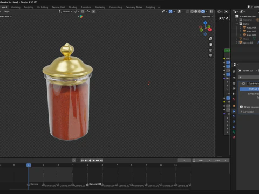Image resolution: width=259 pixels, height=194 pixels.
Task: Collapse the Lights collection
Action: (237, 24)
